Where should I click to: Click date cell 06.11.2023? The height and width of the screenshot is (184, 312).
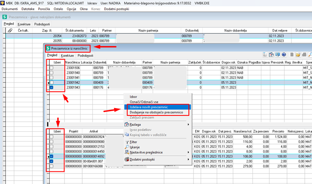tap(229, 77)
